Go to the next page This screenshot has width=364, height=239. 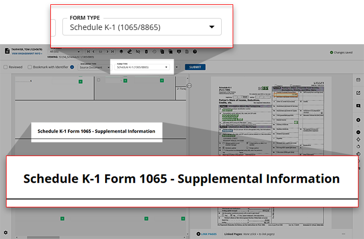[x=107, y=52]
